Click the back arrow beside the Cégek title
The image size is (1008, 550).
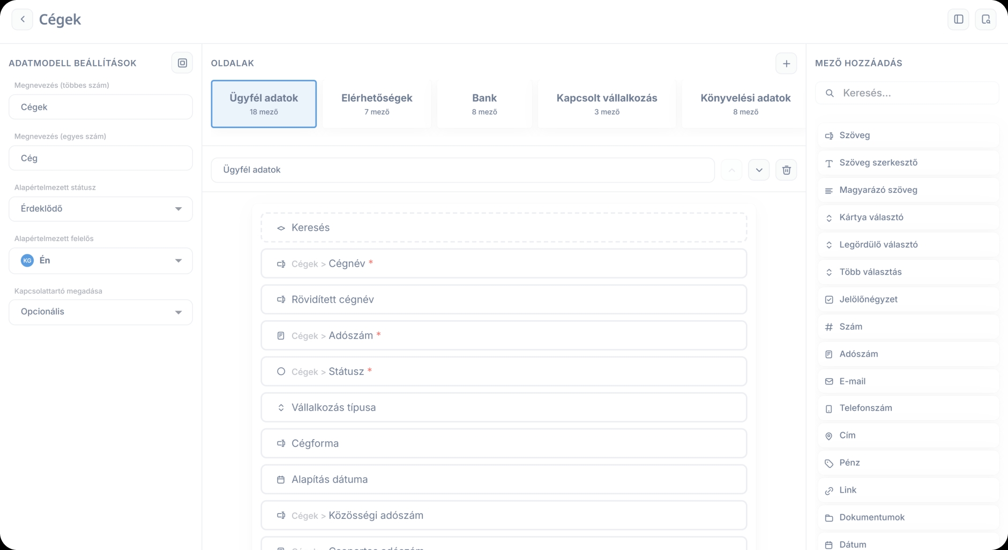[x=22, y=19]
